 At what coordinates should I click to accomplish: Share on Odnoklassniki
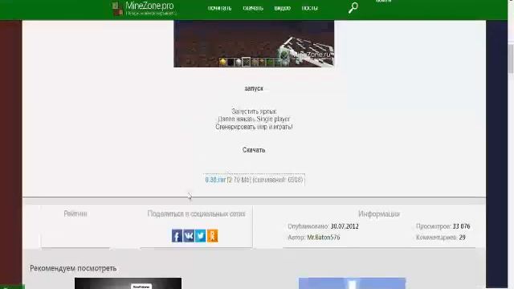(212, 235)
